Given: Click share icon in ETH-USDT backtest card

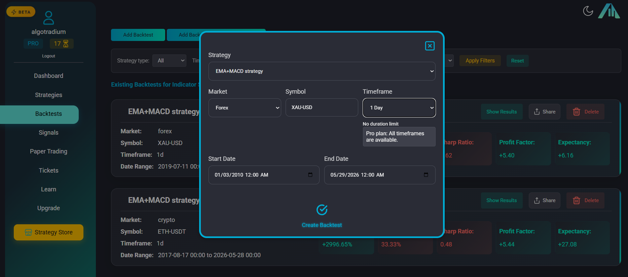Looking at the screenshot, I should coord(537,200).
